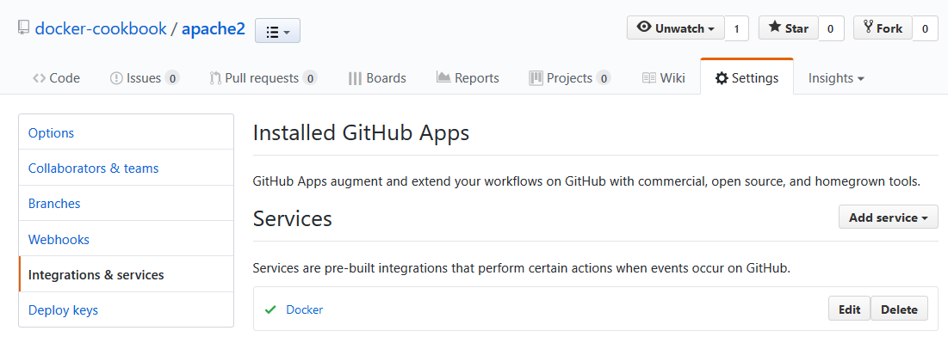Click the Issues count badge 0
The height and width of the screenshot is (343, 948).
pyautogui.click(x=172, y=78)
